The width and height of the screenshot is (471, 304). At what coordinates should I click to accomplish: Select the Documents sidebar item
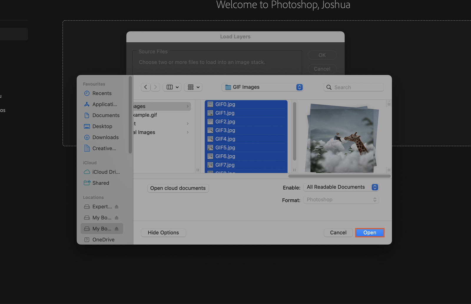coord(106,115)
